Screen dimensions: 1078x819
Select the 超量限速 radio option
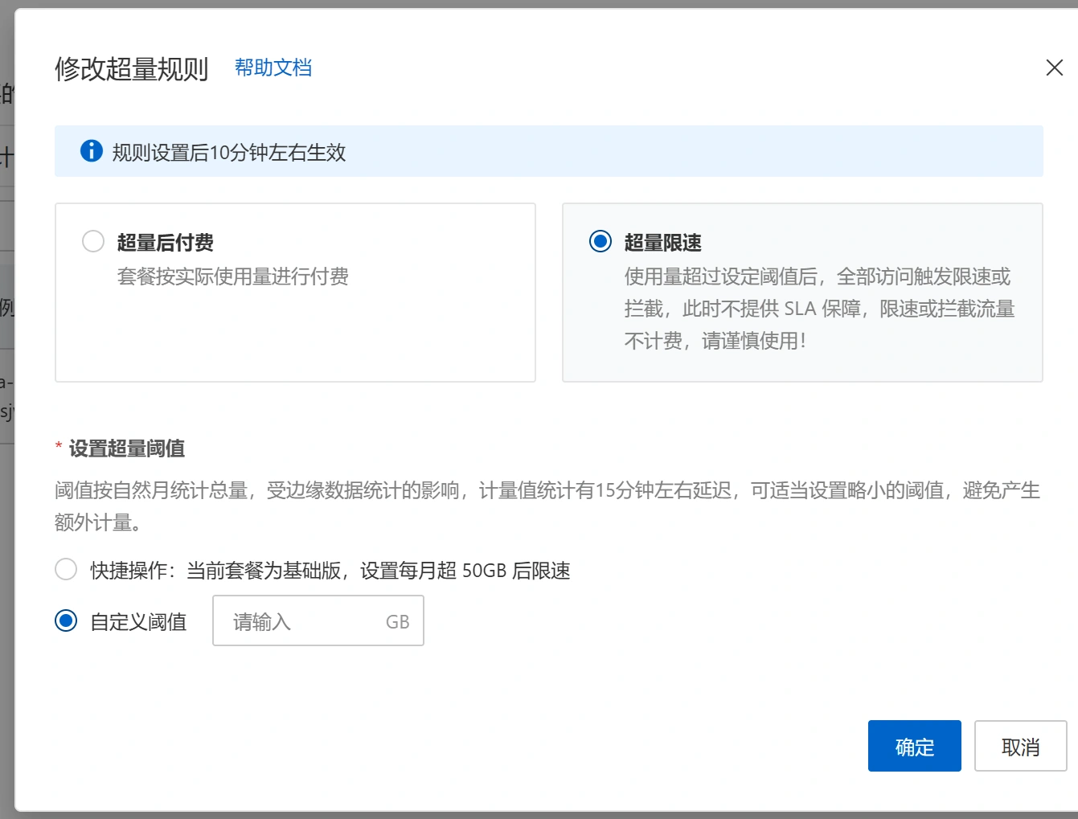[x=600, y=241]
